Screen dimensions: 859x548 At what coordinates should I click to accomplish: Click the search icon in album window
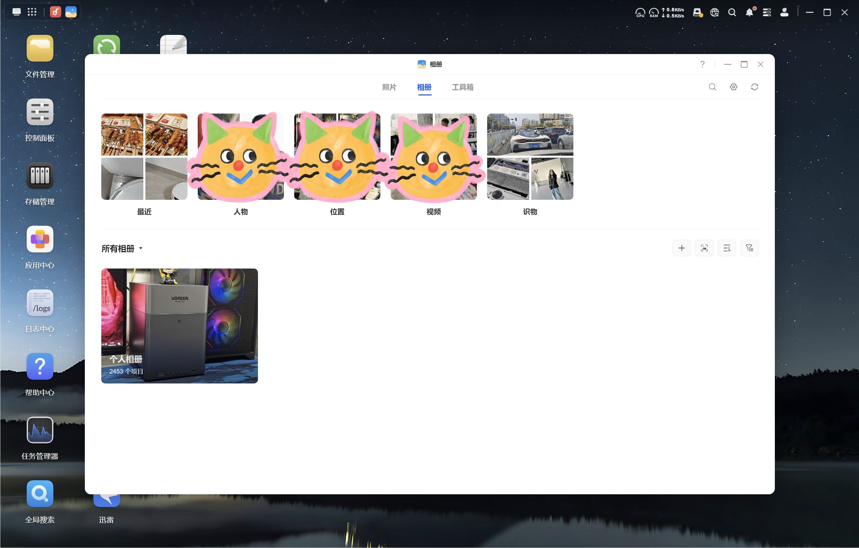pyautogui.click(x=712, y=87)
